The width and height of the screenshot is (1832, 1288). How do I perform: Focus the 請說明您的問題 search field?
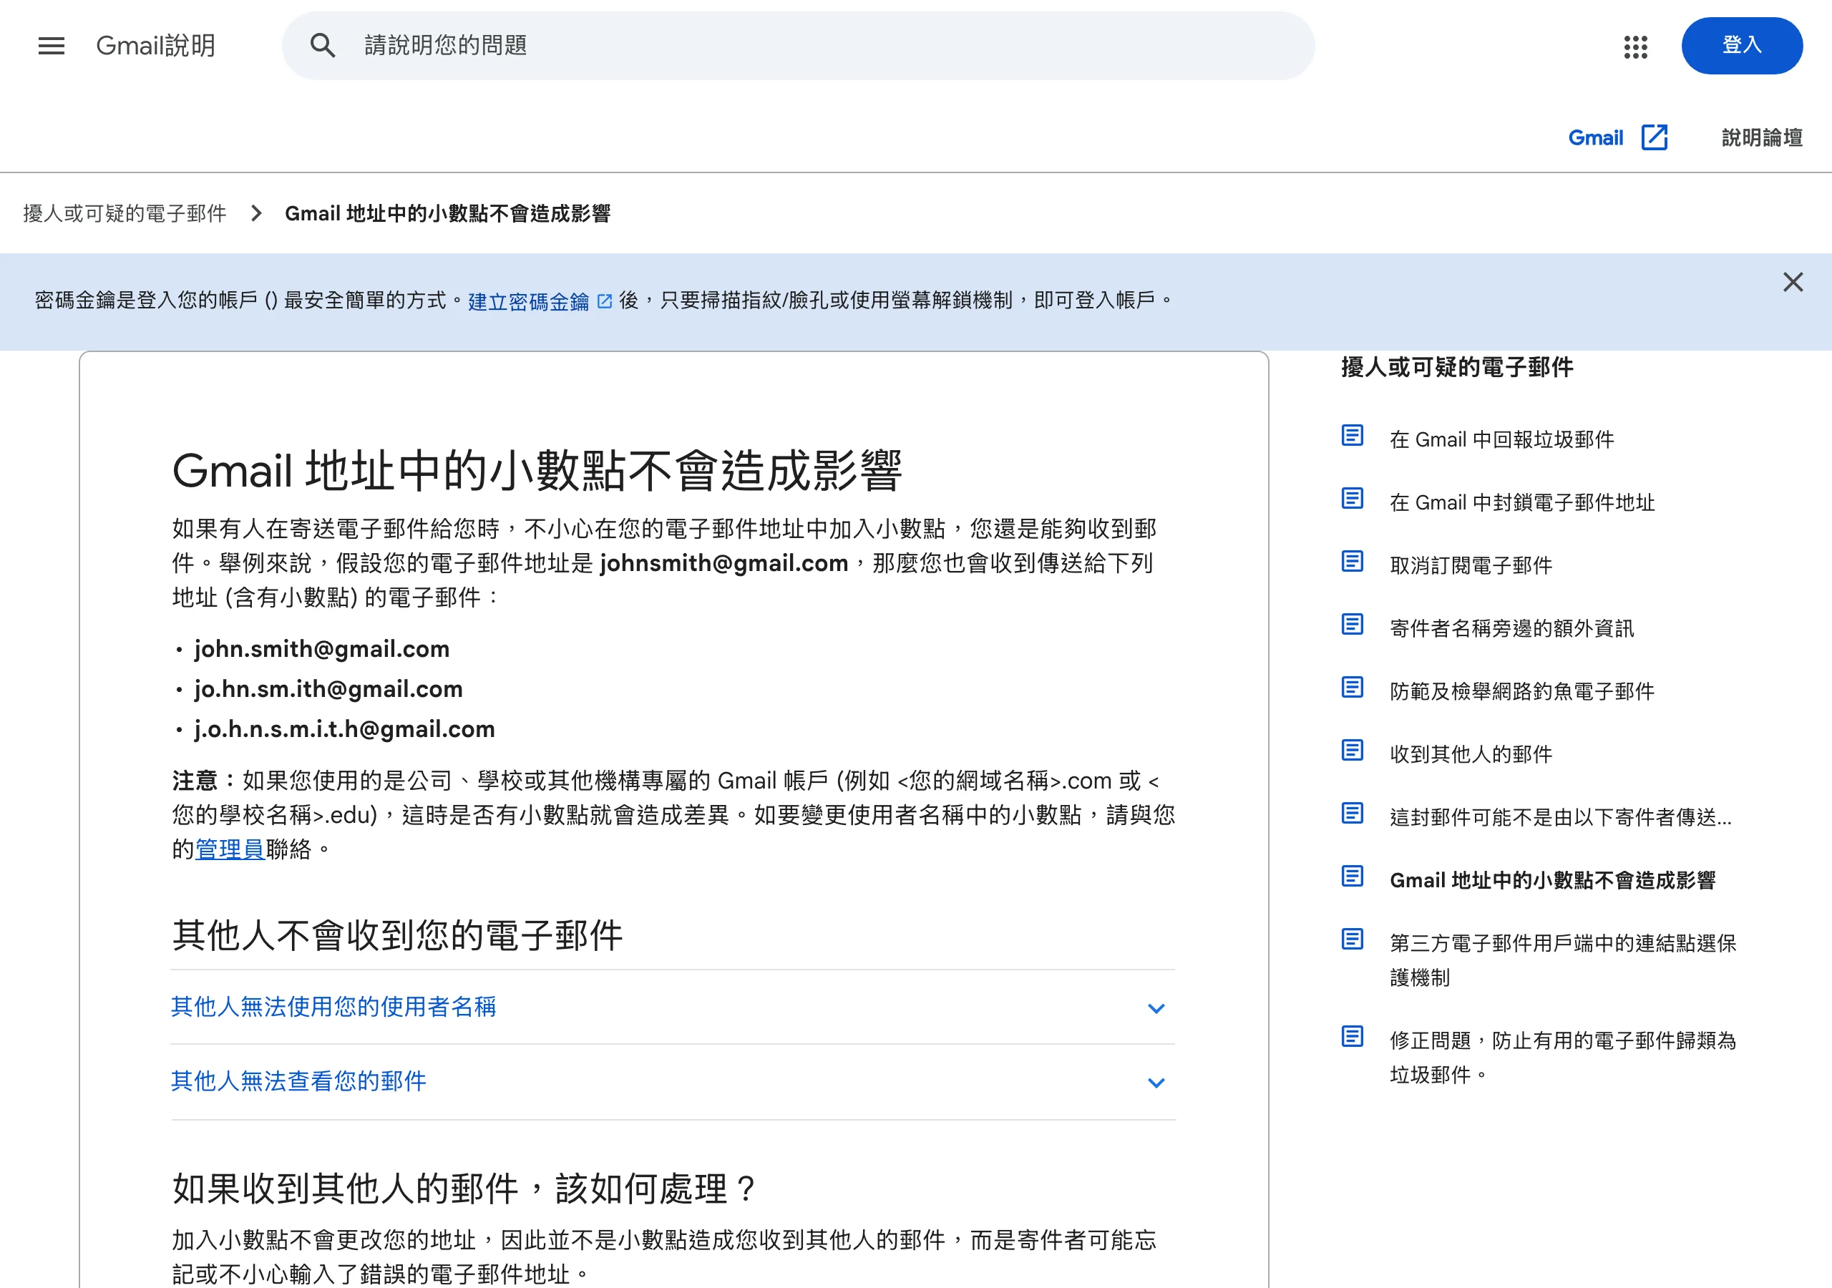coord(798,46)
